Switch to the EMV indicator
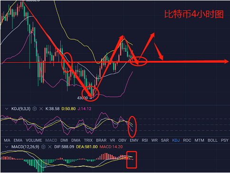The image size is (230, 173). [134, 140]
